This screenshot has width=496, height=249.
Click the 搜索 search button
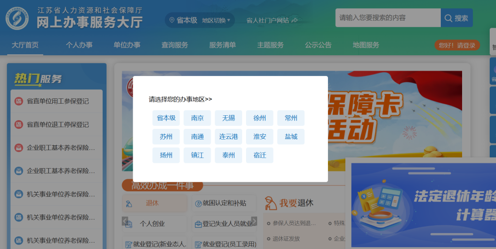tap(456, 18)
